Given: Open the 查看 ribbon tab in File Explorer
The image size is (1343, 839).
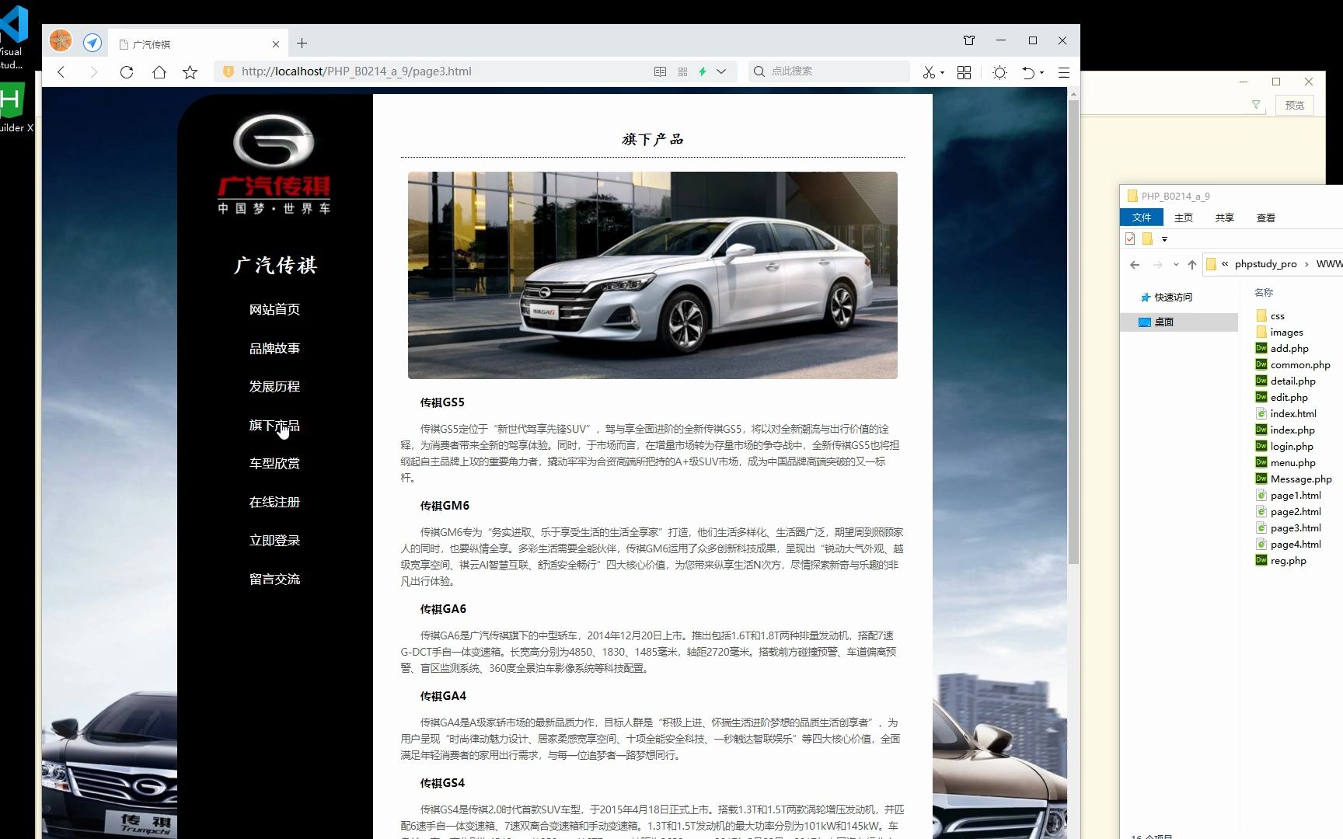Looking at the screenshot, I should click(1266, 218).
